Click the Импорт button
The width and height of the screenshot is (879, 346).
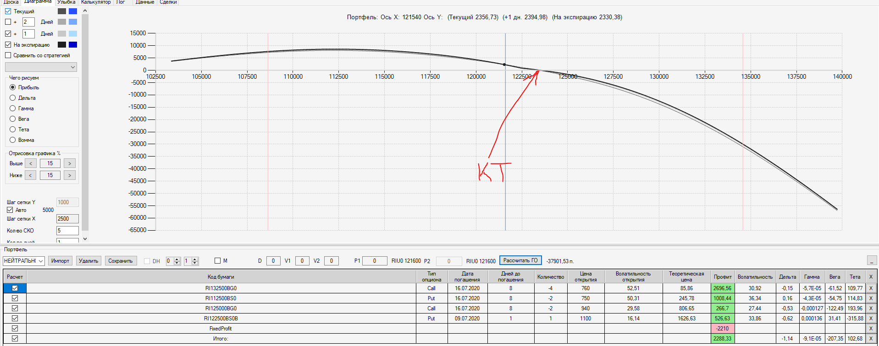(x=60, y=261)
